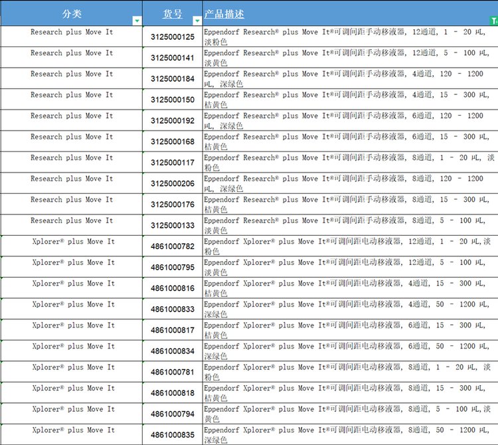498x445 pixels.
Task: Select cell with item number 3125000150
Action: coord(173,100)
